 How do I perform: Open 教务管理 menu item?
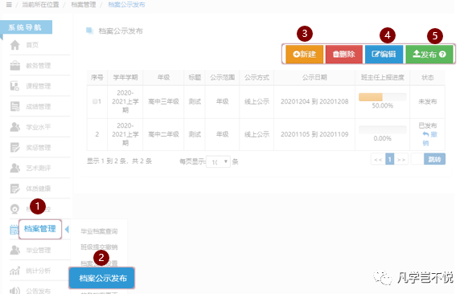click(39, 66)
